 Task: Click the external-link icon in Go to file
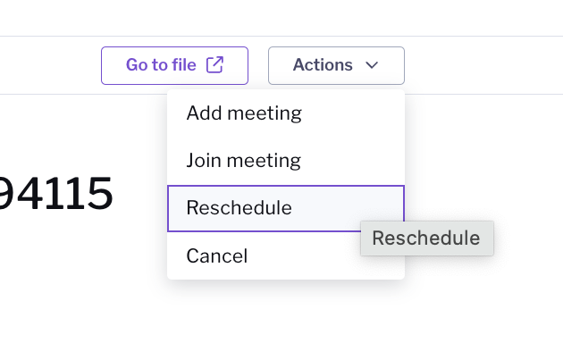[x=214, y=65]
